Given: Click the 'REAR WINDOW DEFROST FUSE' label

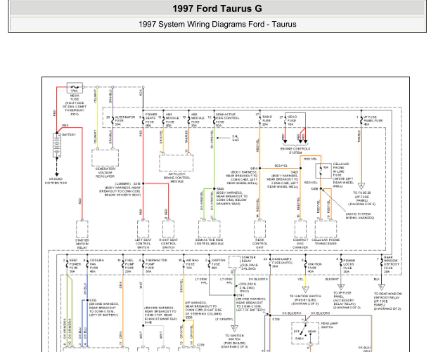Looking at the screenshot, I should (391, 264).
